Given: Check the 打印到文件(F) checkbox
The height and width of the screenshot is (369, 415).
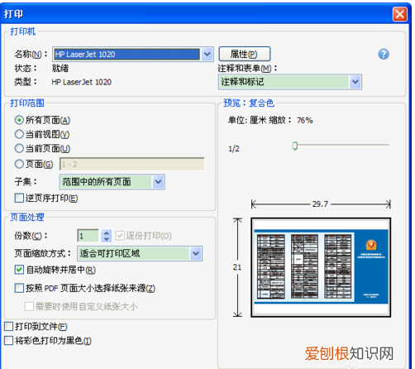Looking at the screenshot, I should (x=9, y=327).
